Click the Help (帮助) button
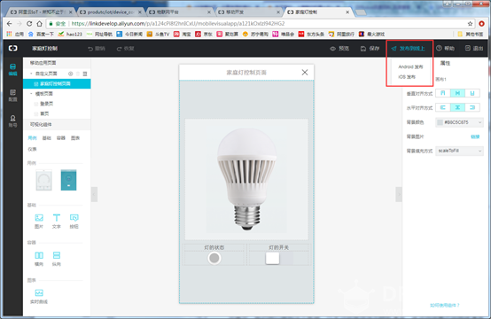Screen dimensions: 491x319 pyautogui.click(x=445, y=48)
